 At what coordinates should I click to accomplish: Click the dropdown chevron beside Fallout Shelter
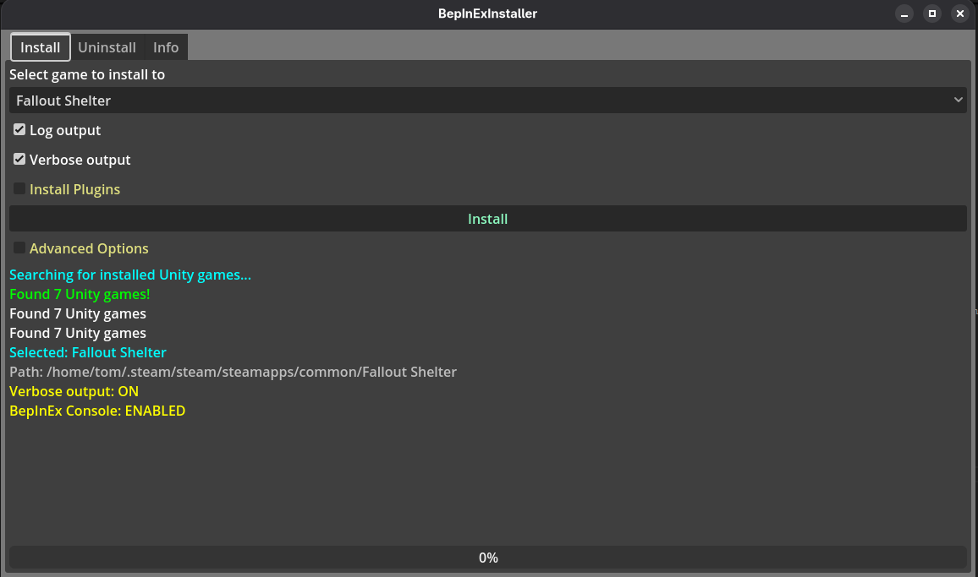coord(958,100)
